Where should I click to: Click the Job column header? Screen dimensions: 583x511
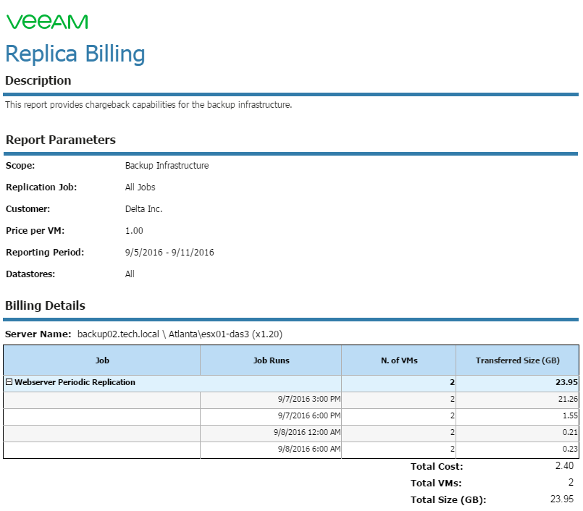(102, 360)
